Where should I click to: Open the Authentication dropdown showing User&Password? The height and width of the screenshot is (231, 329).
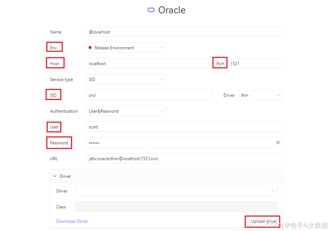pos(126,111)
